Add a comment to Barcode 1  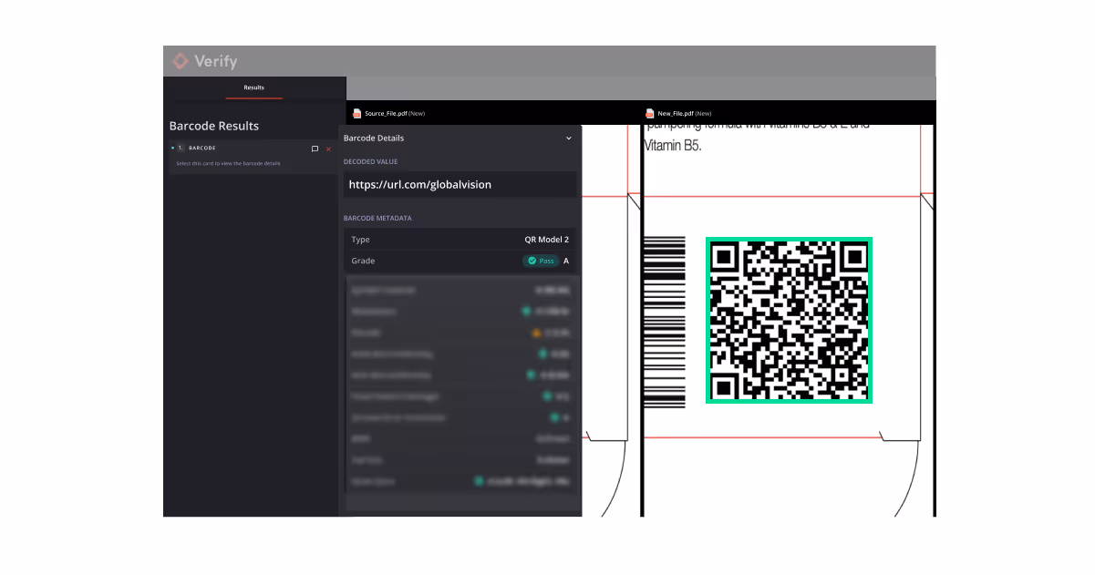(x=315, y=149)
